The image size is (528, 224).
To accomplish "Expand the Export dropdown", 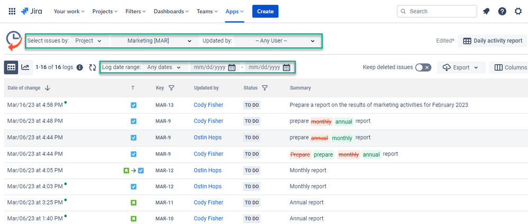I will (461, 67).
